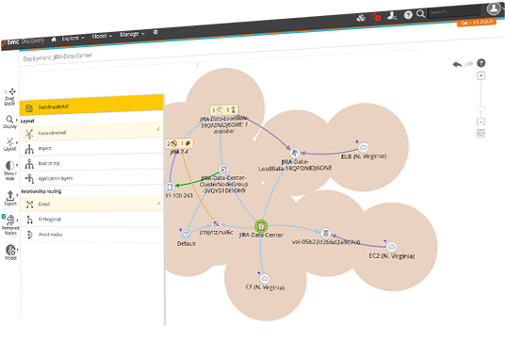Open the settings gear in the navigation bar

click(x=155, y=32)
